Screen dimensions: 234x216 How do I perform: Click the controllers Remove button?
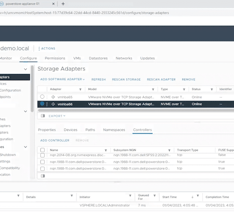click(82, 141)
